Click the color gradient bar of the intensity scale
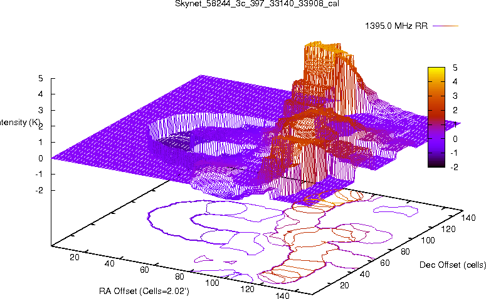 pyautogui.click(x=436, y=117)
